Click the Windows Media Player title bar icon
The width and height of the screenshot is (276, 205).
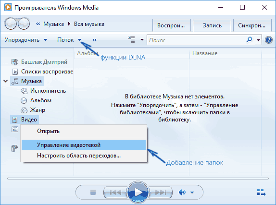click(8, 7)
